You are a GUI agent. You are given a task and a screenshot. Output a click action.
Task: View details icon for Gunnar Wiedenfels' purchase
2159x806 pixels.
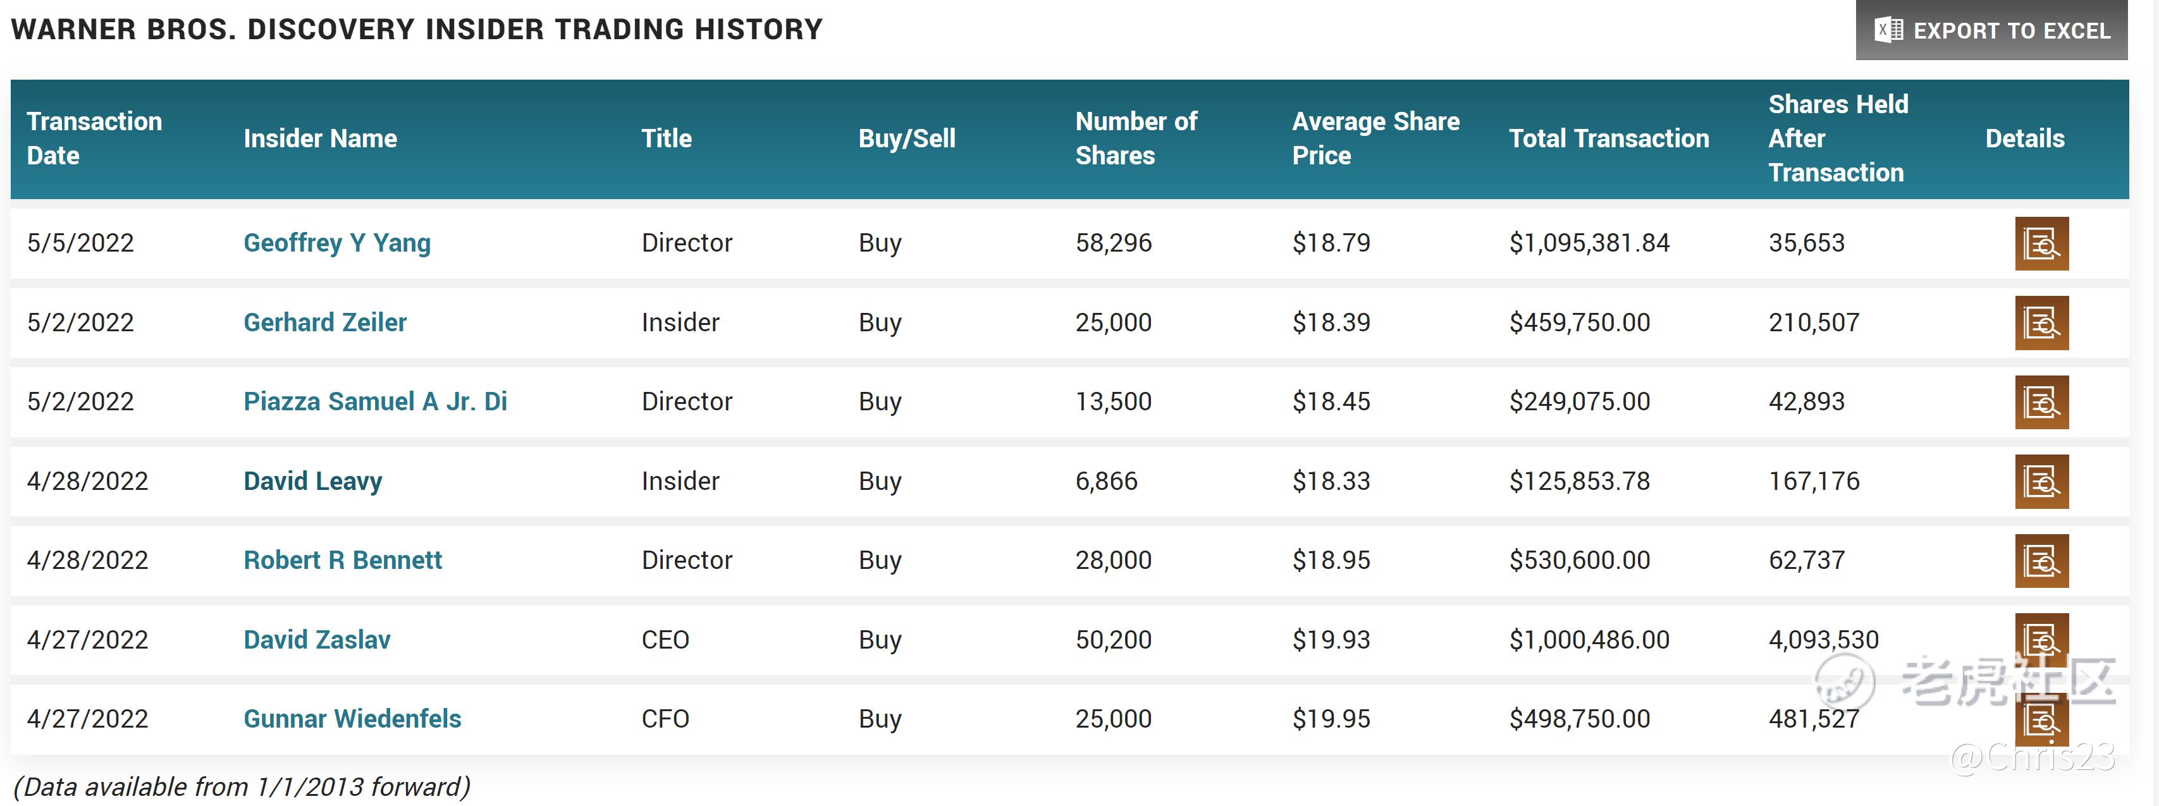pos(2041,719)
